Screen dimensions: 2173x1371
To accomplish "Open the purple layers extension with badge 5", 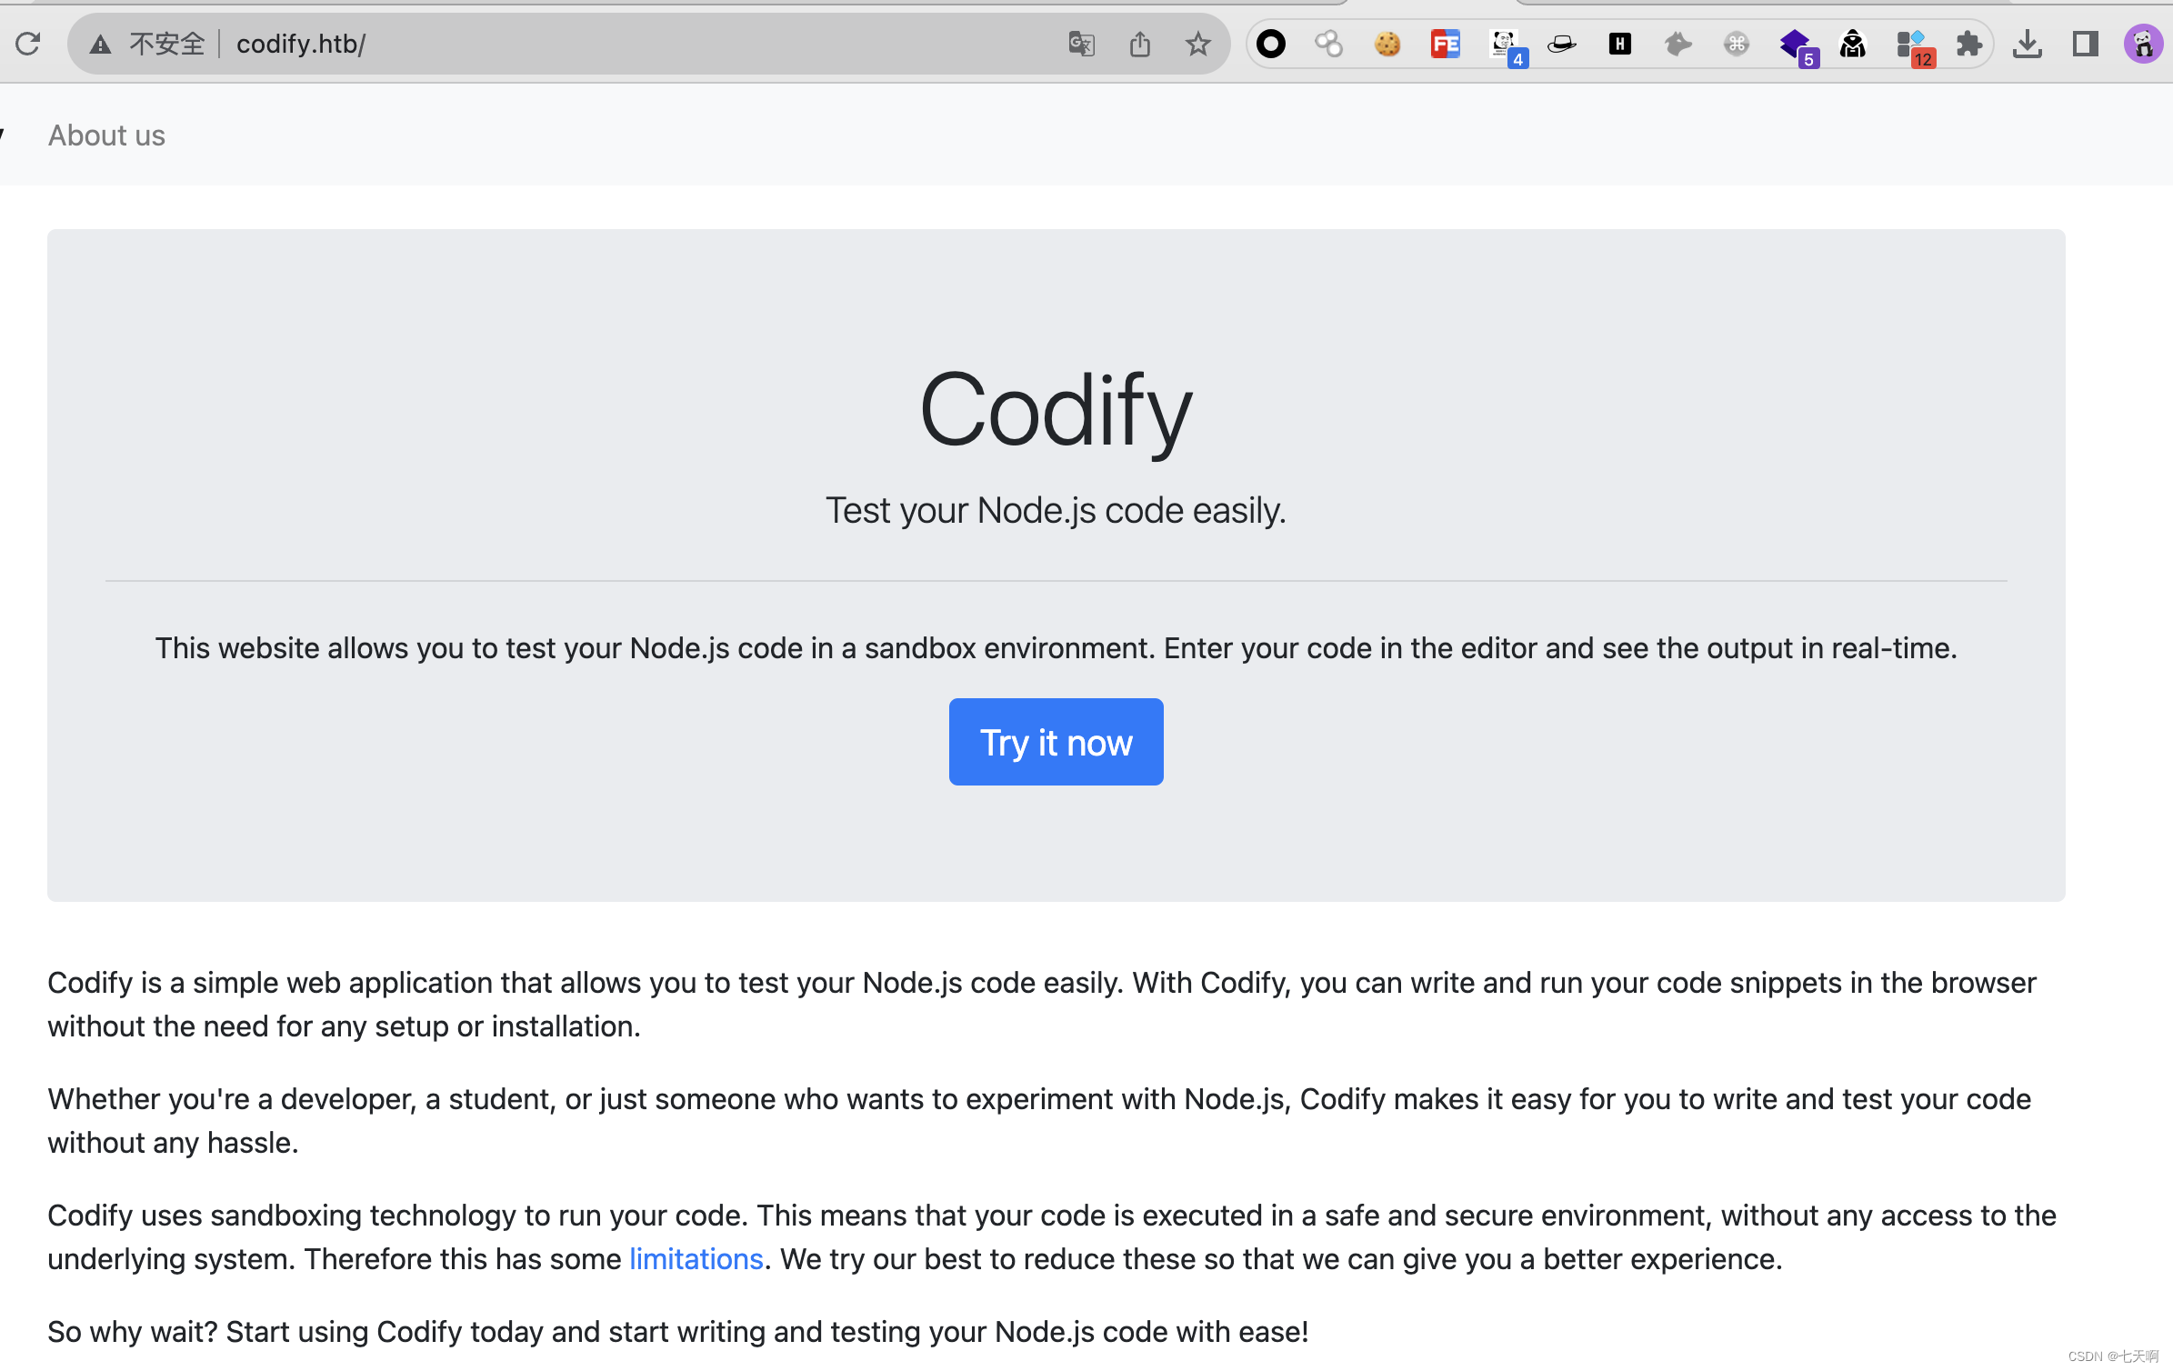I will click(1798, 47).
